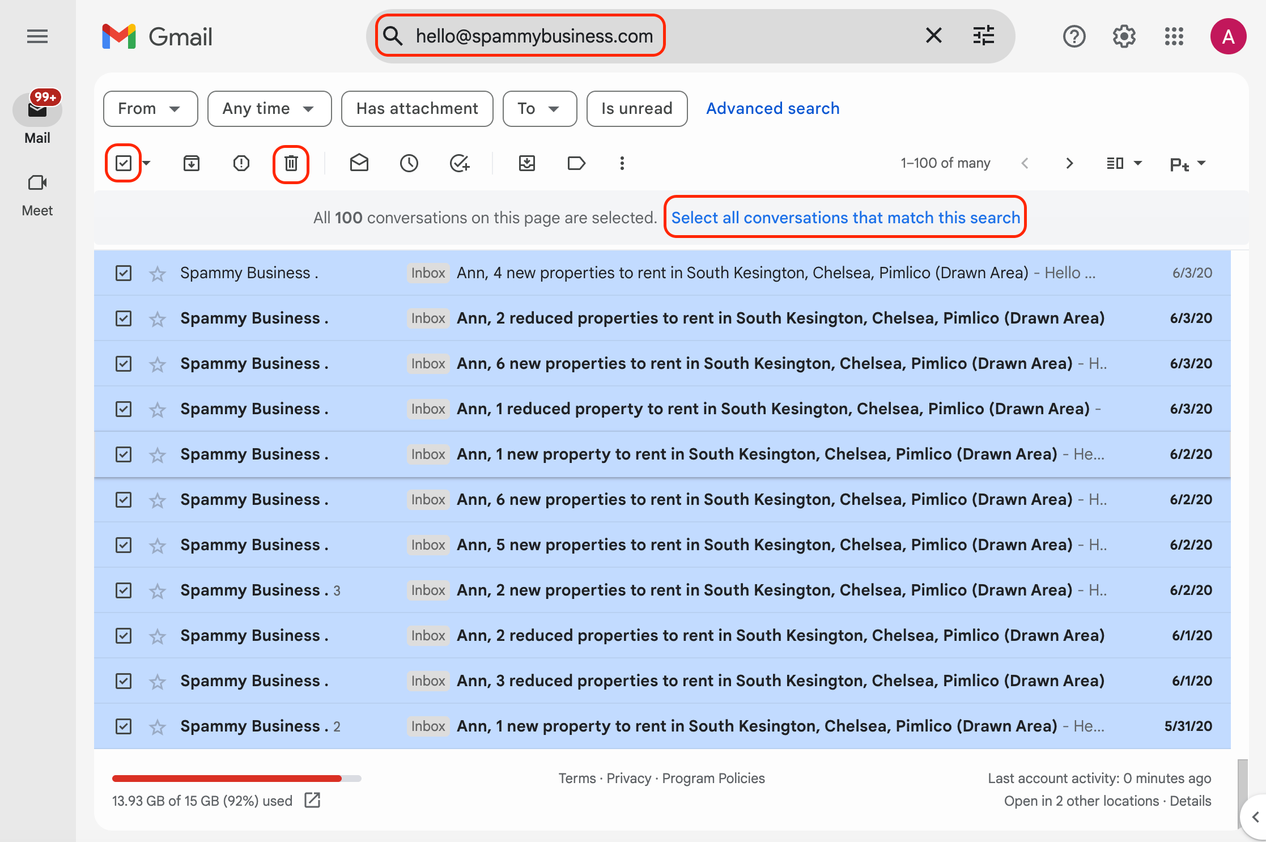The width and height of the screenshot is (1266, 842).
Task: Open the More actions menu
Action: point(622,163)
